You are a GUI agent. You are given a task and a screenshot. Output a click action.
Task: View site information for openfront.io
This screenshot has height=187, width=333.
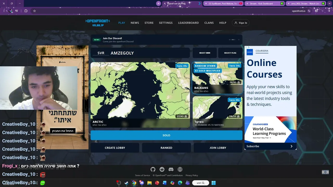(309, 11)
